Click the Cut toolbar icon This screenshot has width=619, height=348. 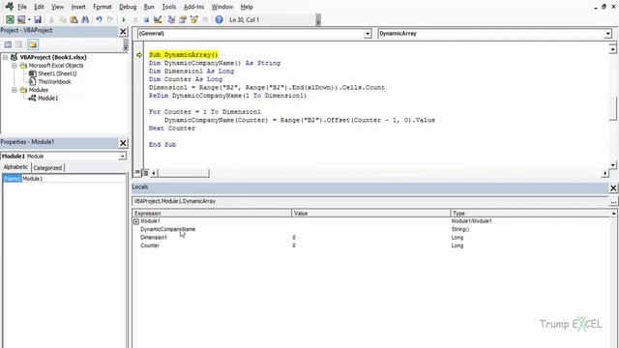tap(51, 19)
